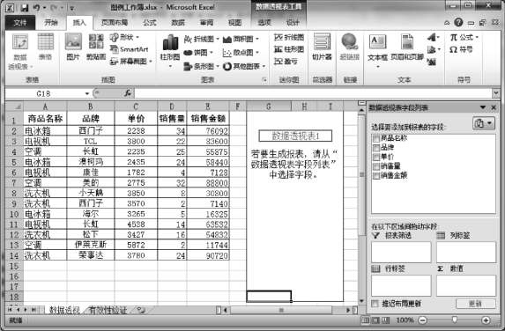The image size is (505, 331).
Task: Click the 100% zoom level
Action: point(405,320)
